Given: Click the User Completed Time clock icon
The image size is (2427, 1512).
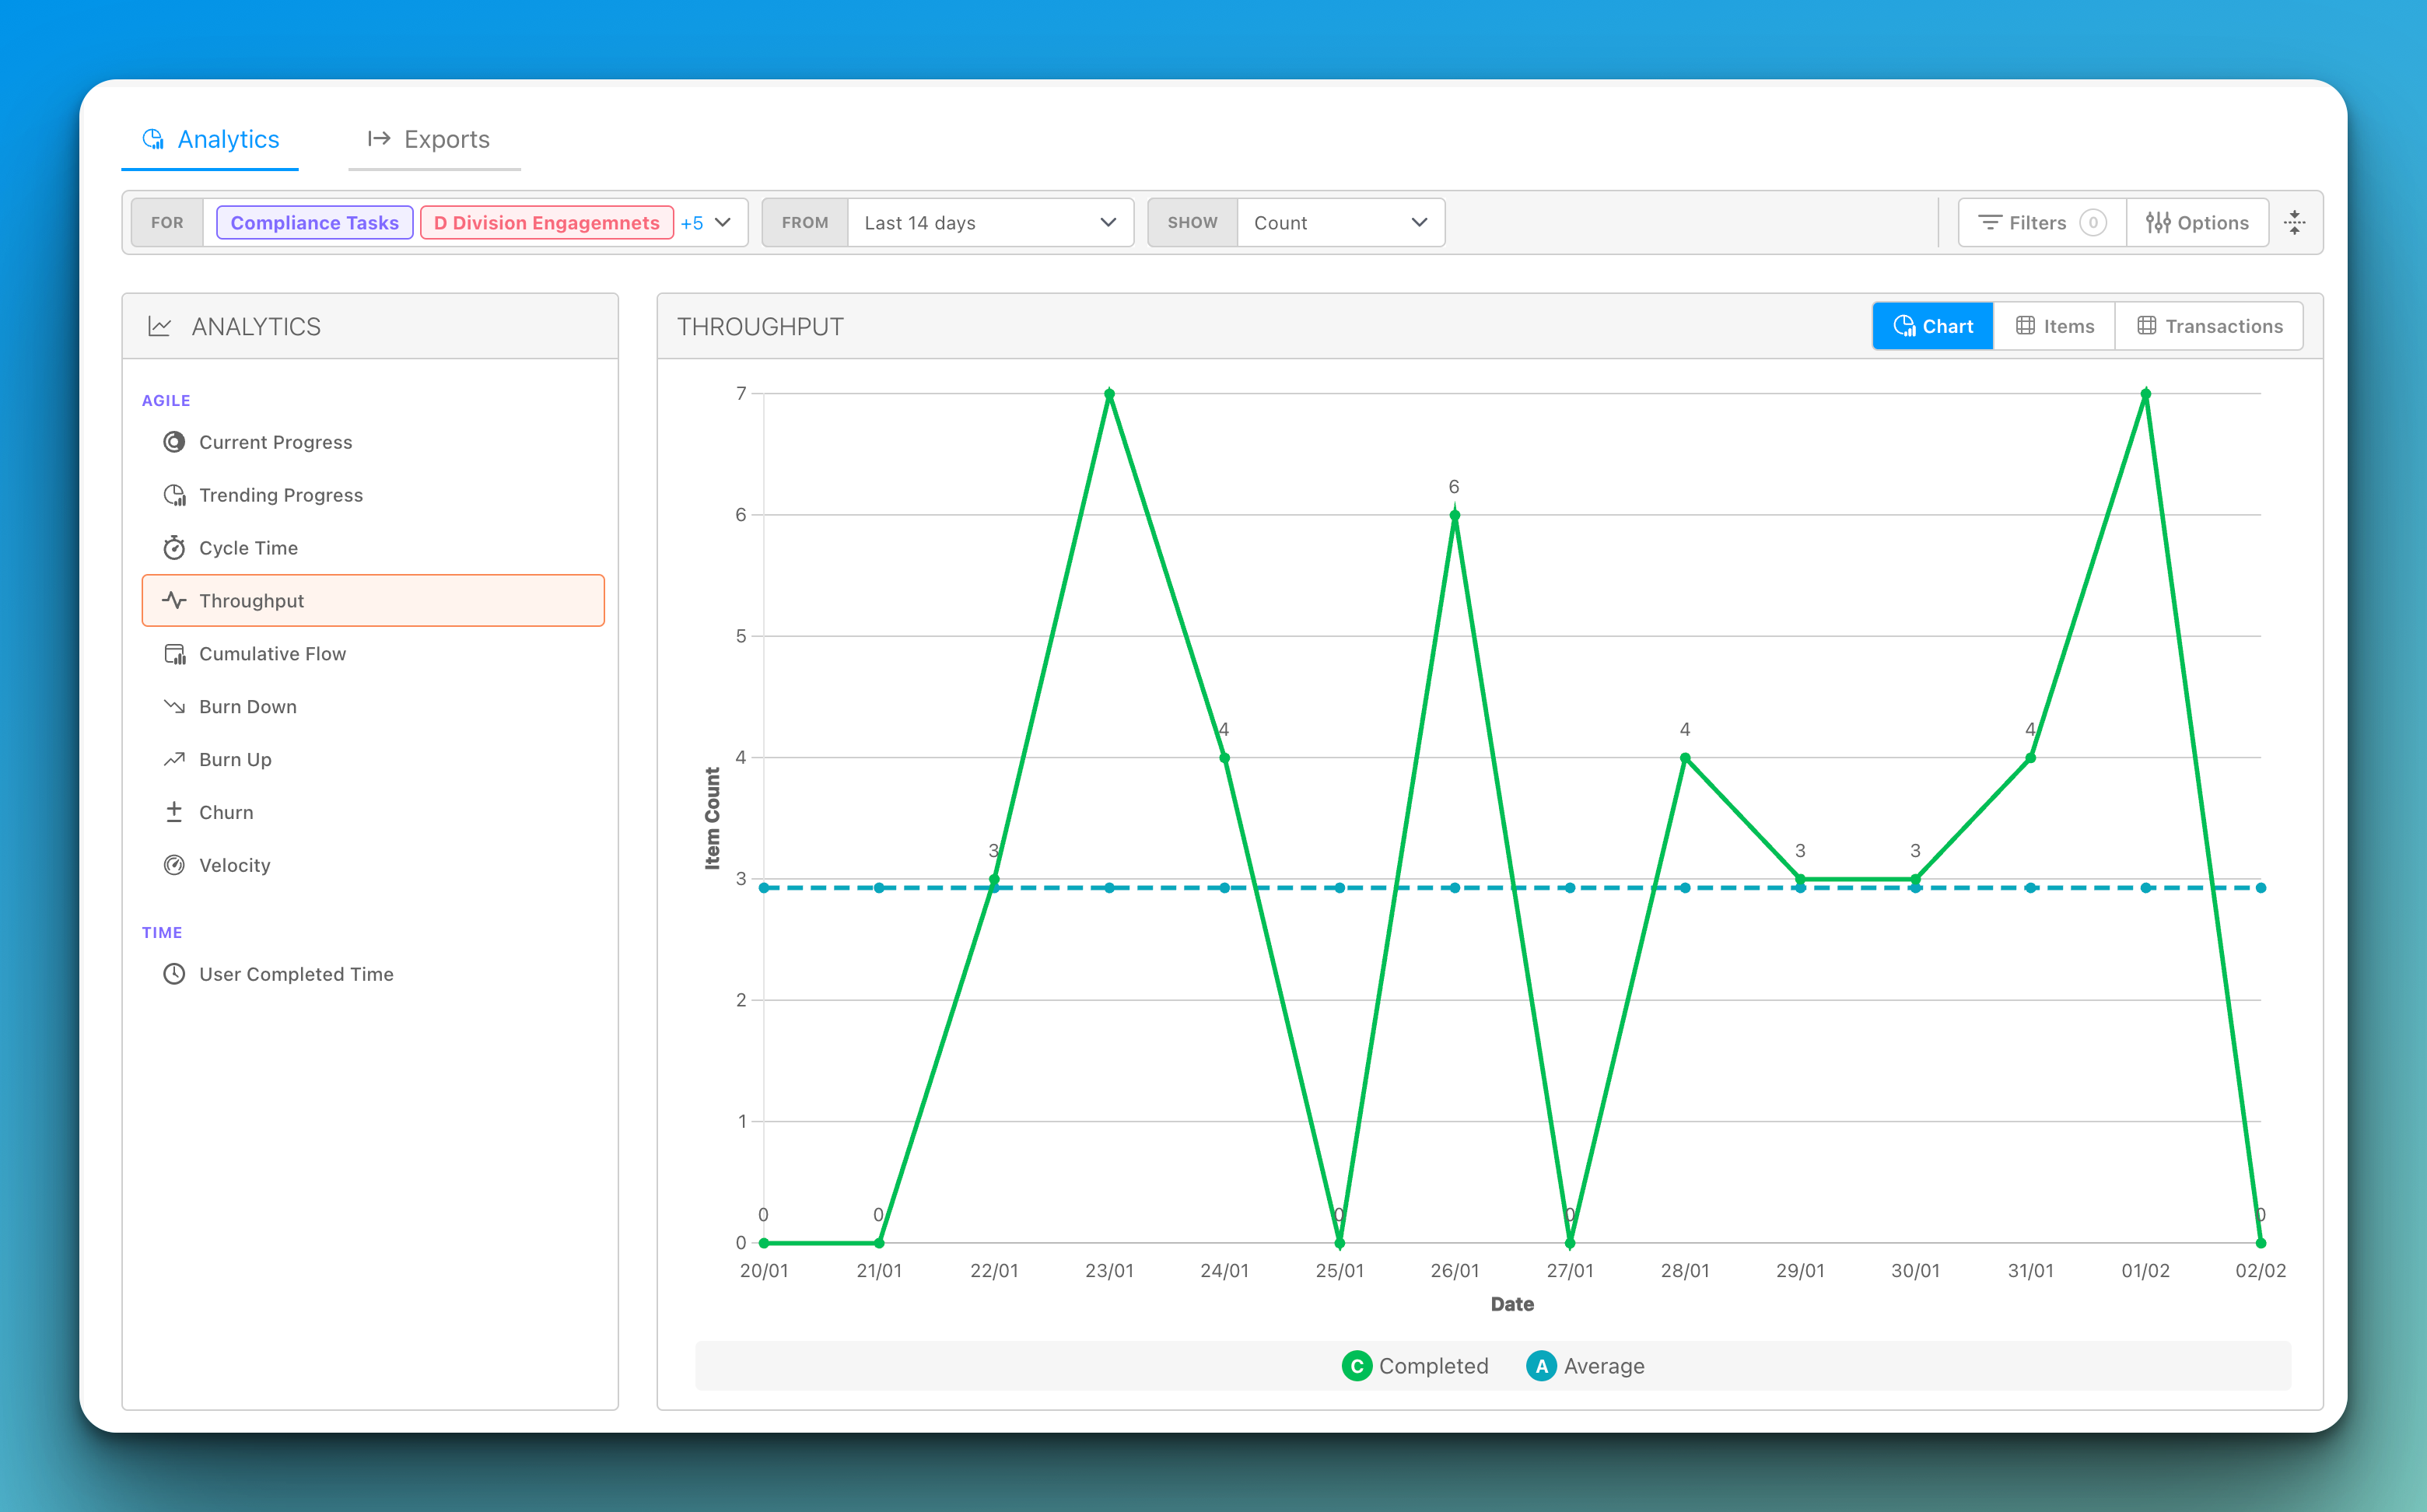Looking at the screenshot, I should pyautogui.click(x=174, y=974).
